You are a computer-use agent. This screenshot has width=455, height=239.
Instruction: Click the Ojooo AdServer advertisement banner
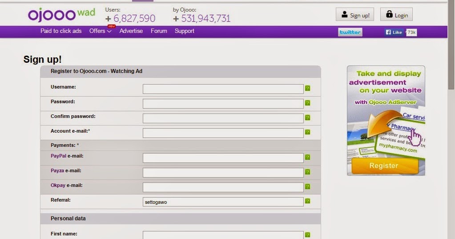[x=386, y=121]
